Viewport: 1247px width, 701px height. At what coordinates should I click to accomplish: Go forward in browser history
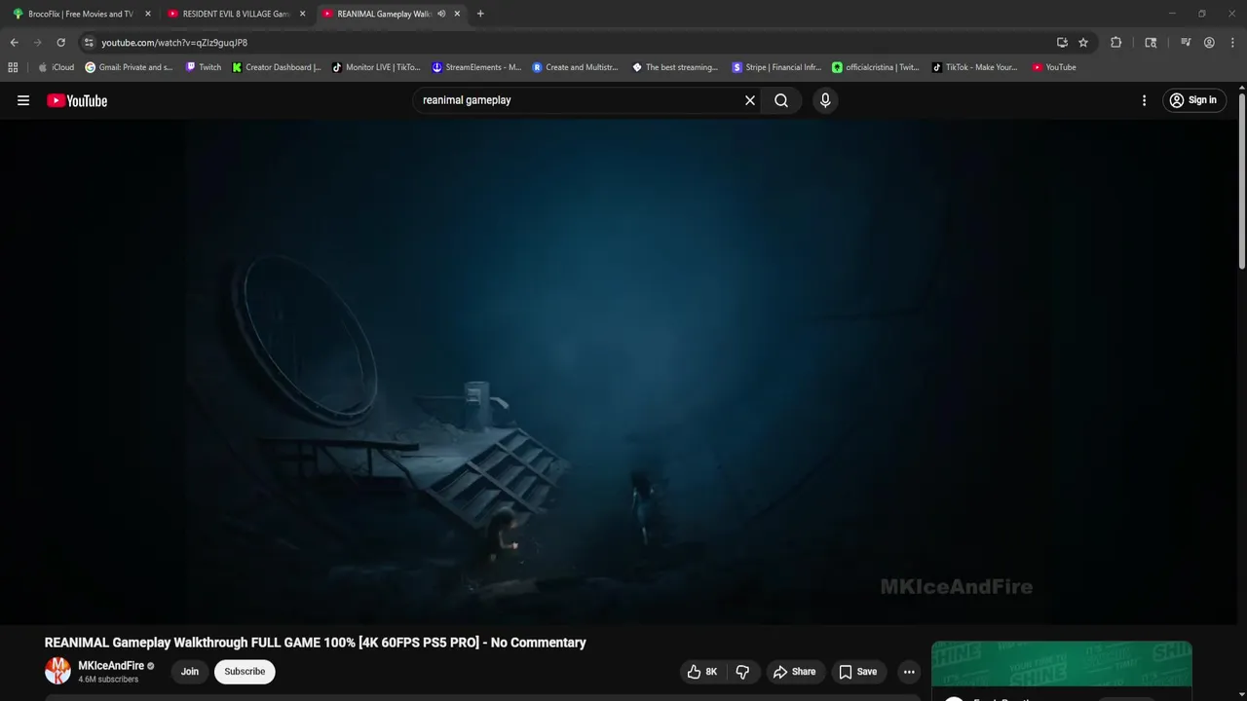[x=37, y=43]
